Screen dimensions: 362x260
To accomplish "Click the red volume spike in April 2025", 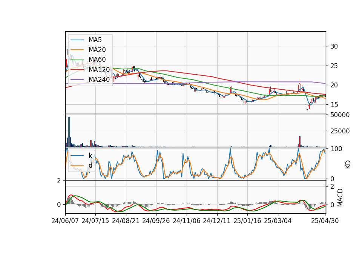I will click(300, 141).
